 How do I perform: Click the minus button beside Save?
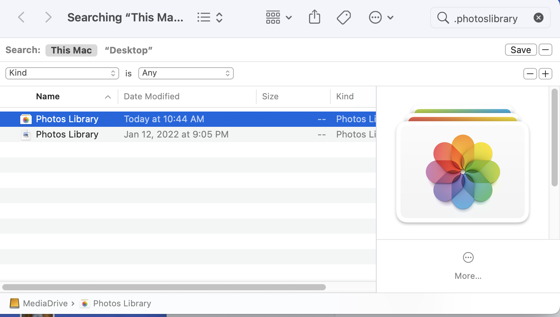click(x=545, y=50)
